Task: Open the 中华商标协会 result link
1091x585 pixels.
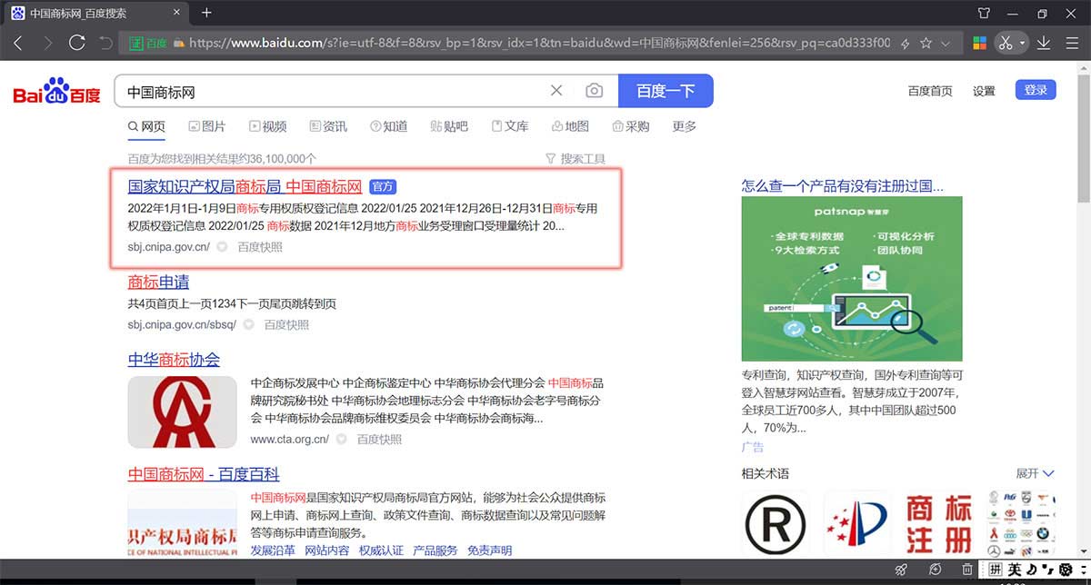Action: tap(174, 359)
